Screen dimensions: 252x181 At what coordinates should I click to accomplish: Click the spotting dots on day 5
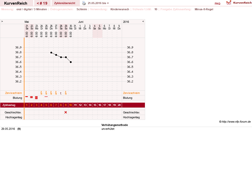point(46,97)
